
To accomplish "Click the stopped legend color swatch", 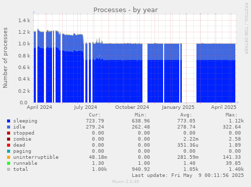I will coord(9,133).
